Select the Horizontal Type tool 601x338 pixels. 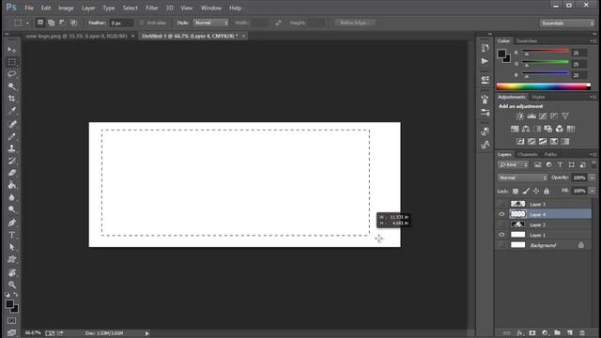coord(12,235)
